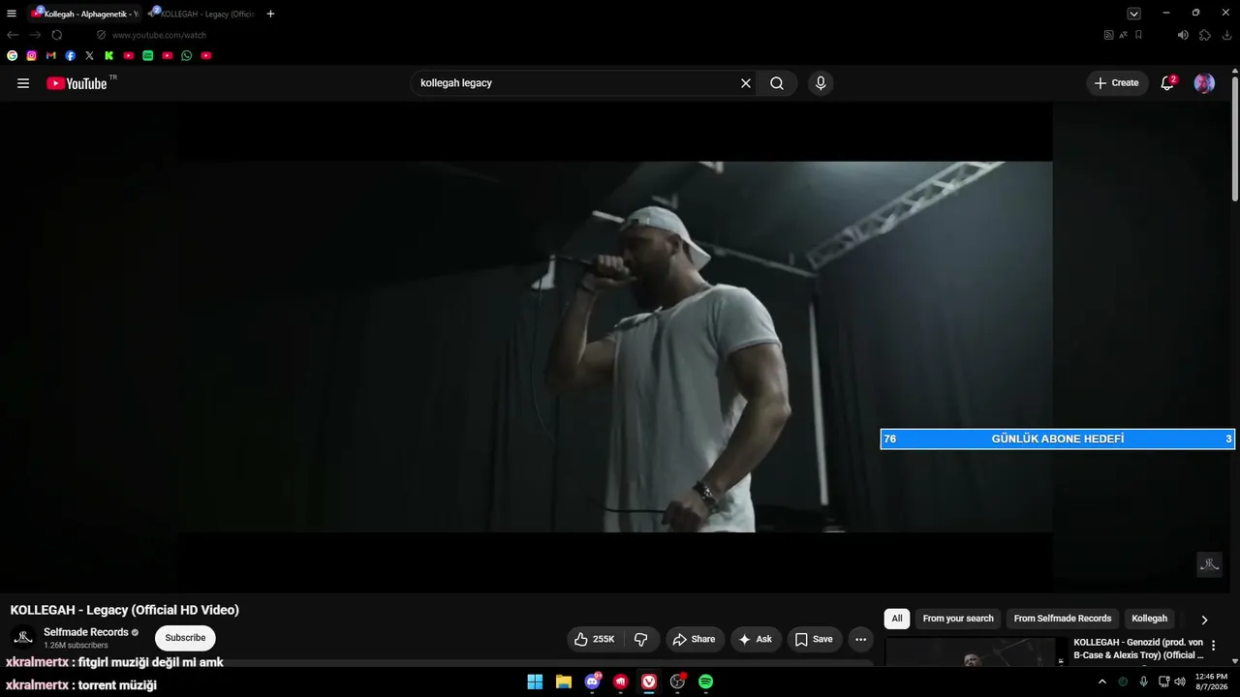Open the WhatsApp bookmark
Image resolution: width=1240 pixels, height=697 pixels.
click(187, 56)
